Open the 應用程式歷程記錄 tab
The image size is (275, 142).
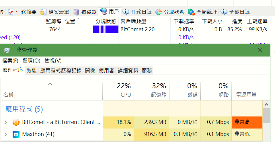tap(61, 71)
